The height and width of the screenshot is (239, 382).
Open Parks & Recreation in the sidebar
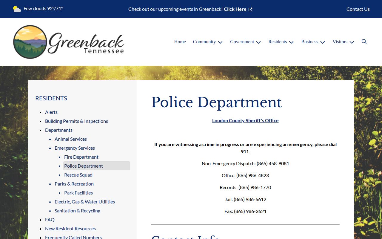click(x=74, y=184)
